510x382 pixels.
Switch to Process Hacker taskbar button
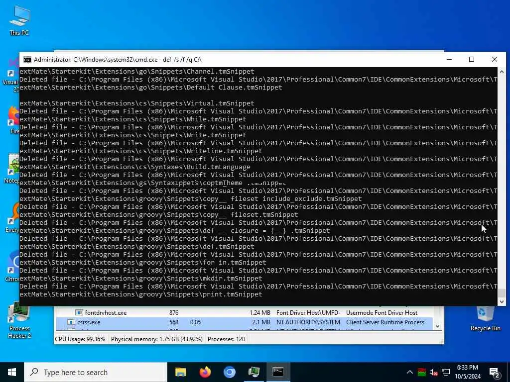click(254, 372)
